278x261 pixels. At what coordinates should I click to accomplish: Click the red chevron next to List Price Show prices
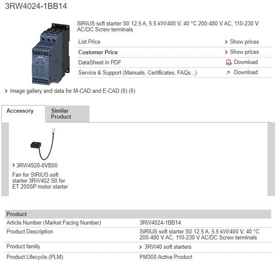(x=226, y=42)
